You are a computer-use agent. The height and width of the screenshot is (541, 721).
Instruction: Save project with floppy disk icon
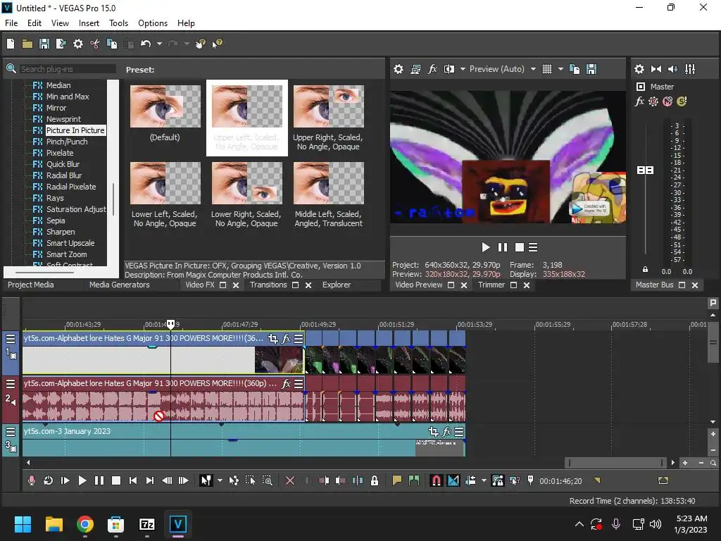[44, 44]
